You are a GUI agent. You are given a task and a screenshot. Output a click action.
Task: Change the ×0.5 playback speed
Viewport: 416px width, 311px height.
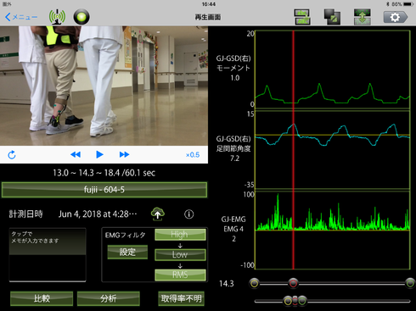(193, 155)
